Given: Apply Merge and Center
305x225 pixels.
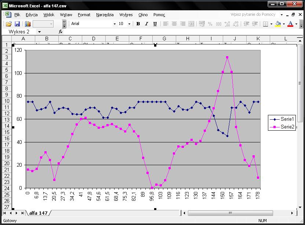Looking at the screenshot, I should tap(191, 24).
